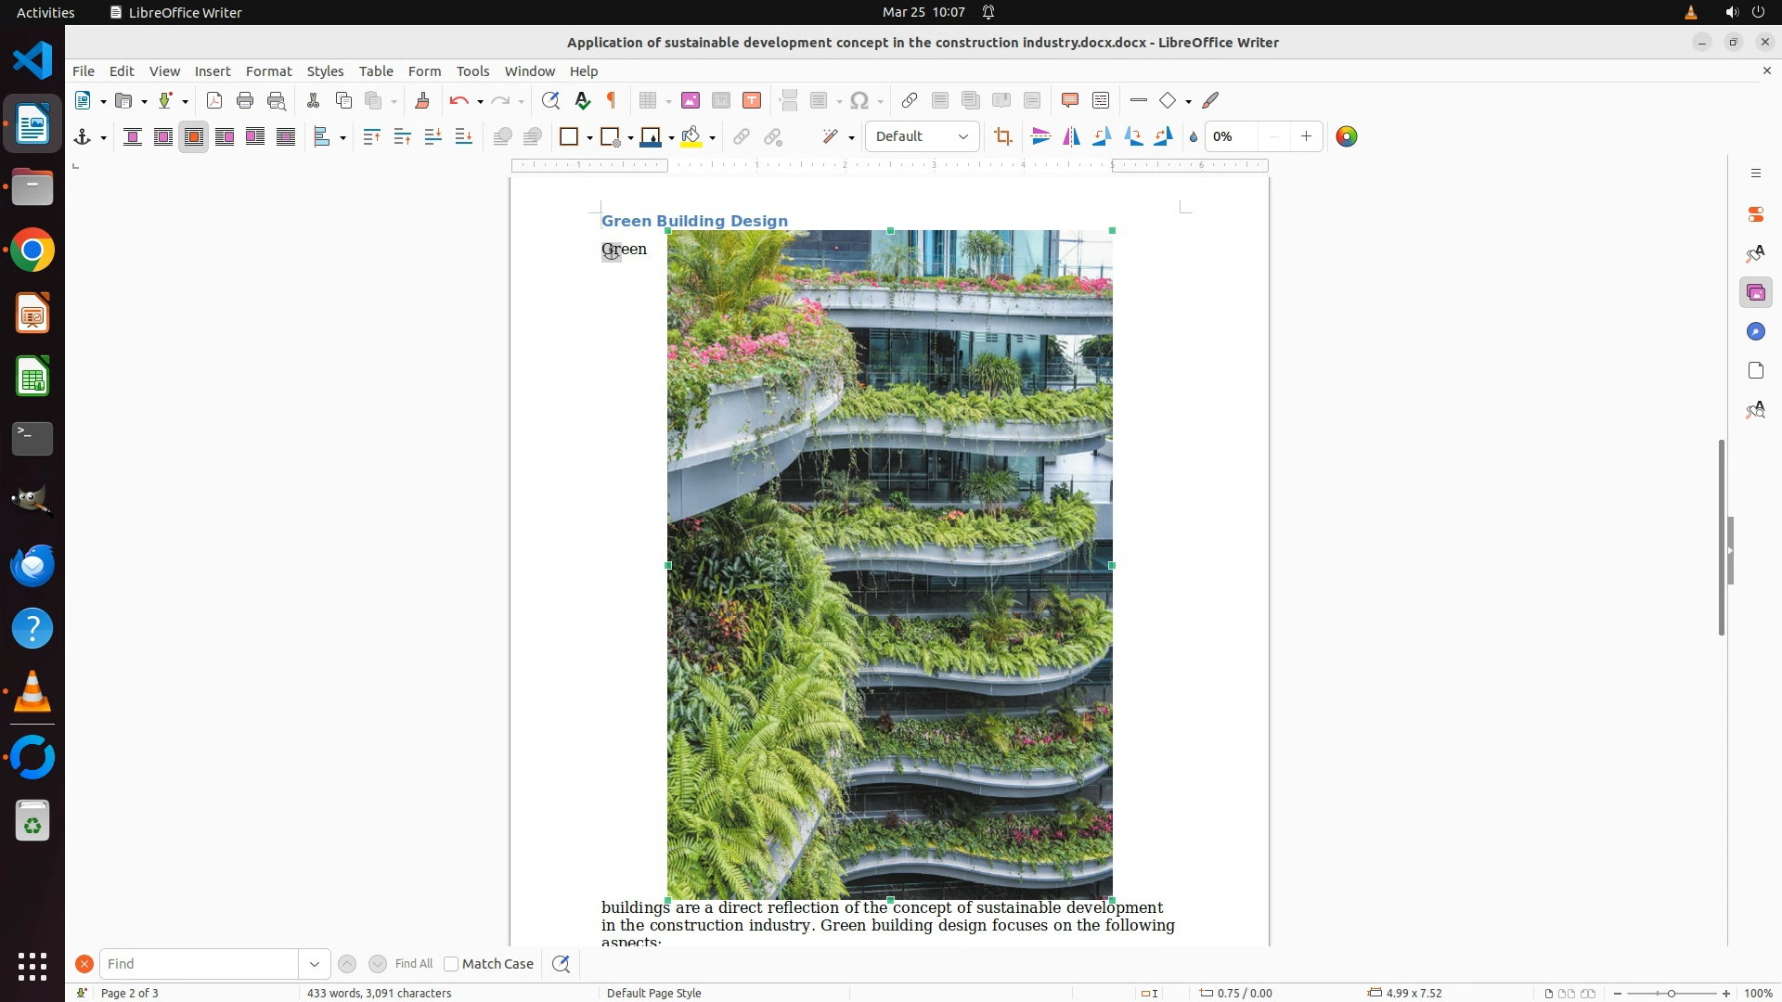
Task: Click the Export as PDF icon
Action: pyautogui.click(x=214, y=100)
